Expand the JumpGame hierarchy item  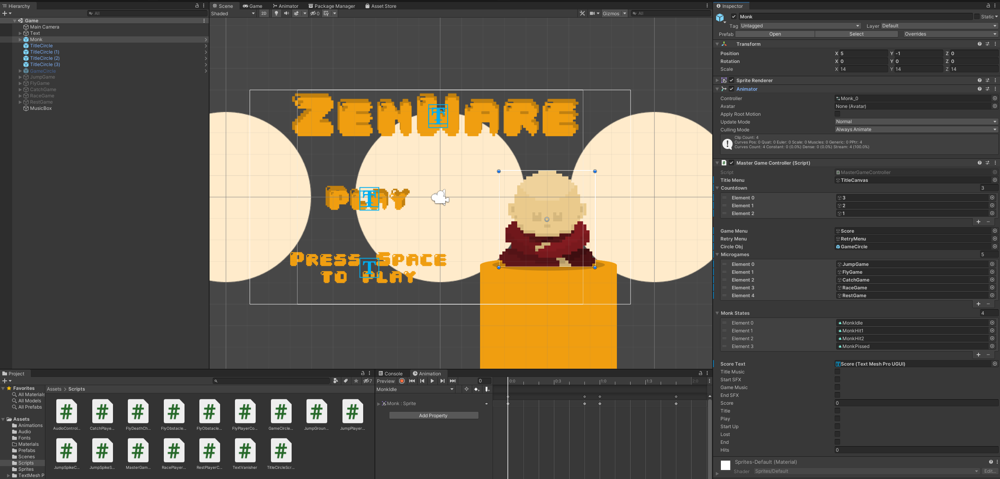(x=20, y=77)
